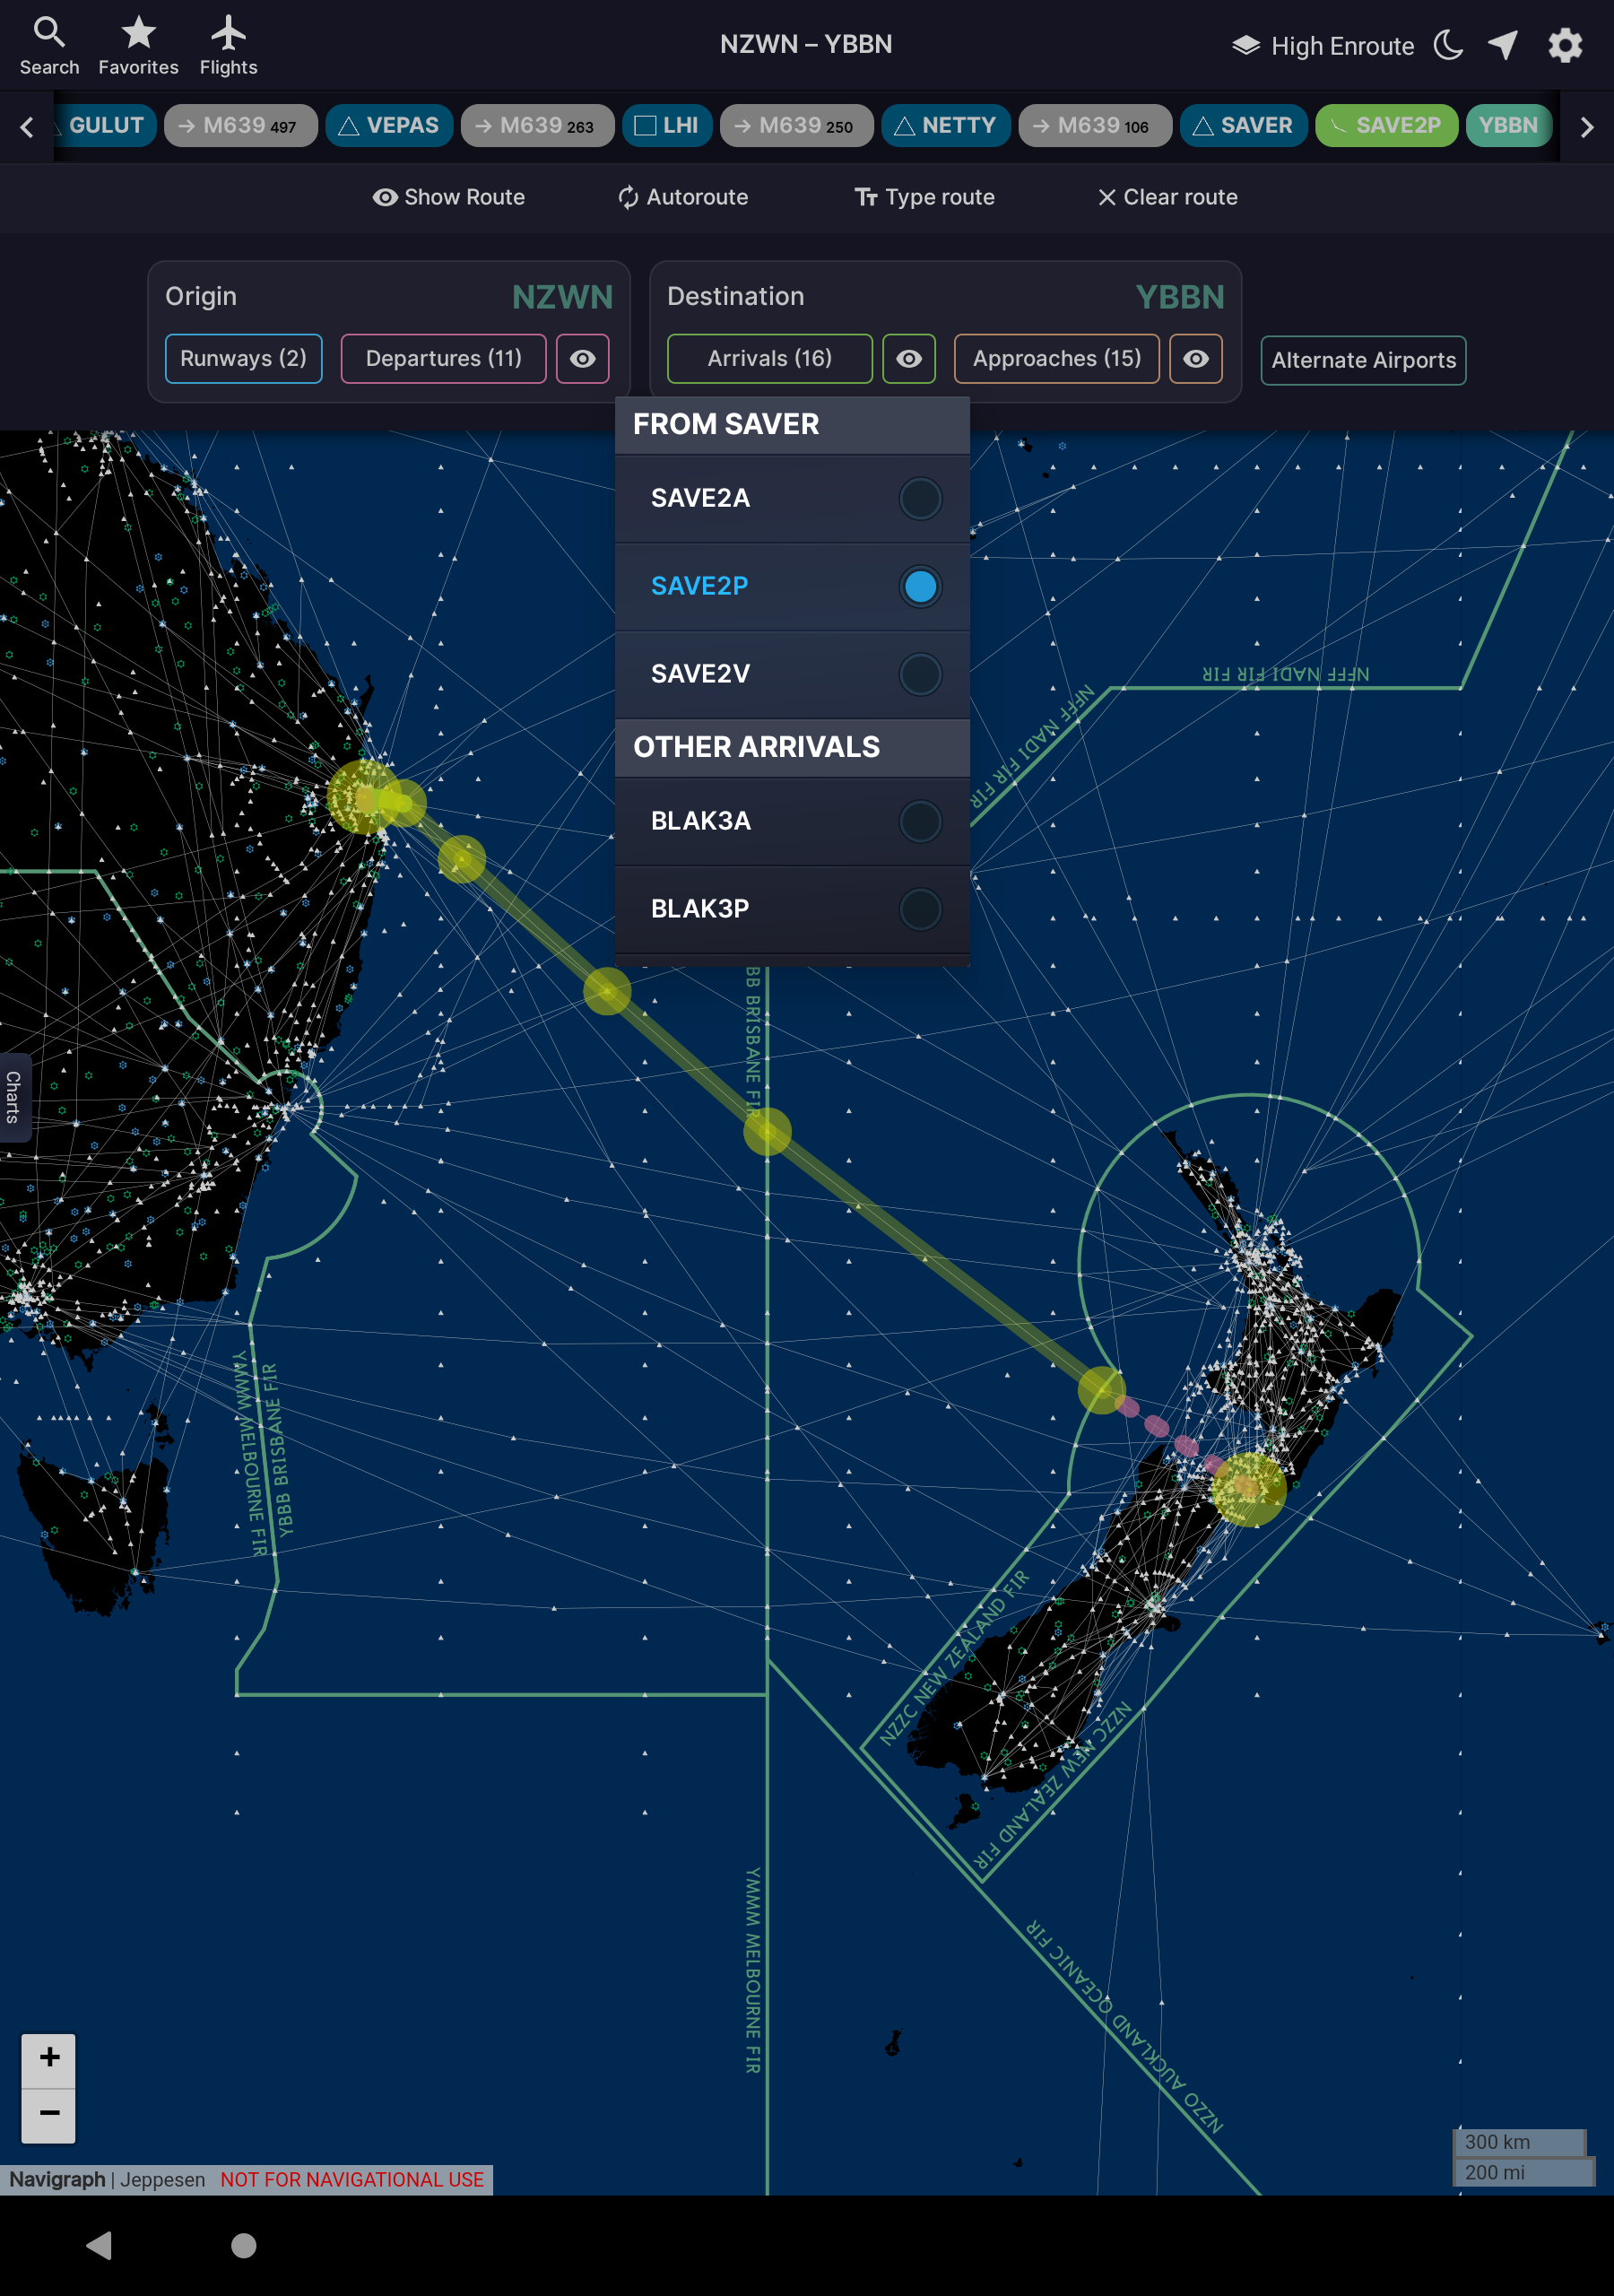Select SAVE2V arrival radio button

(x=920, y=674)
